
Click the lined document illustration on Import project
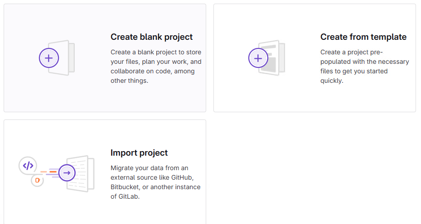[84, 173]
